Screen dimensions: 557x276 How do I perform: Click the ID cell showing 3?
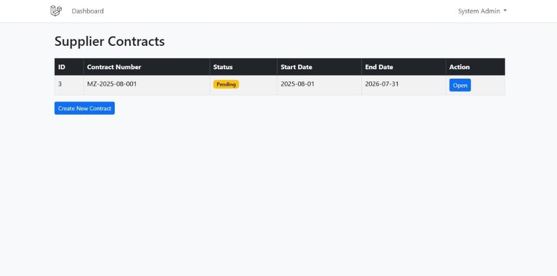point(69,85)
